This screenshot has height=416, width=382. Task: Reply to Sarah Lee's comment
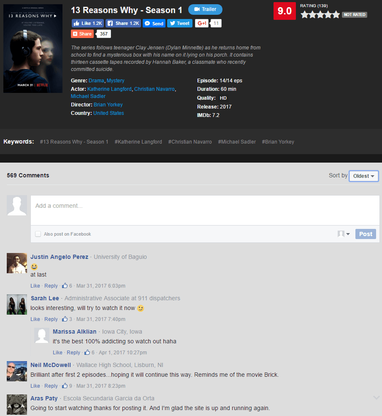tap(51, 319)
